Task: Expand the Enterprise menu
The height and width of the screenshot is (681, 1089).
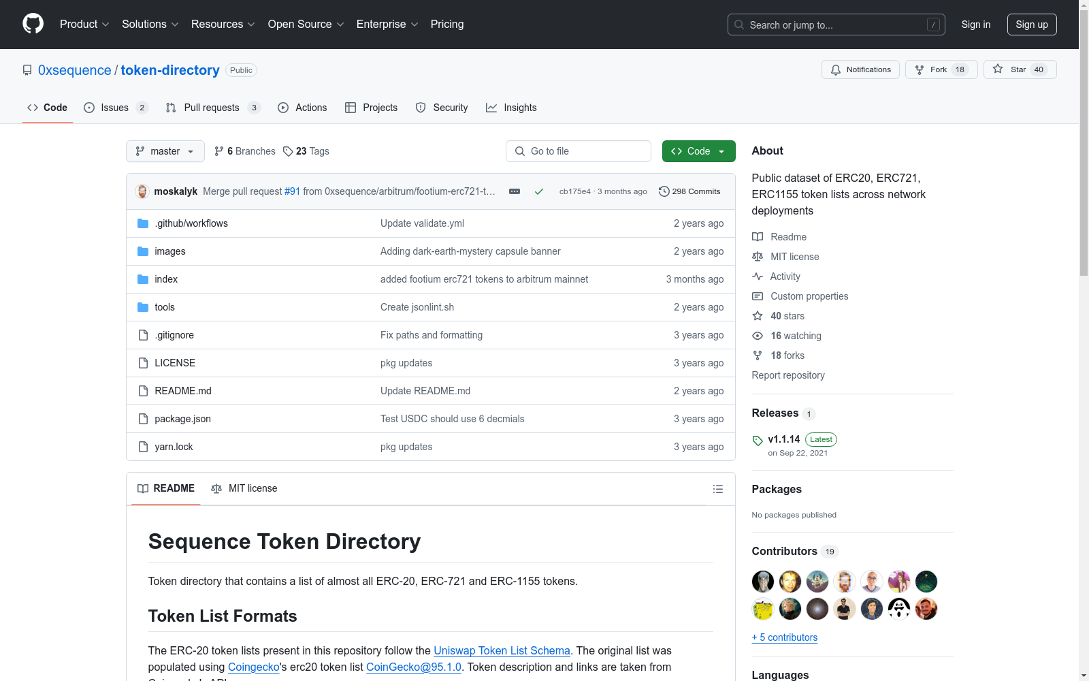Action: pyautogui.click(x=387, y=25)
